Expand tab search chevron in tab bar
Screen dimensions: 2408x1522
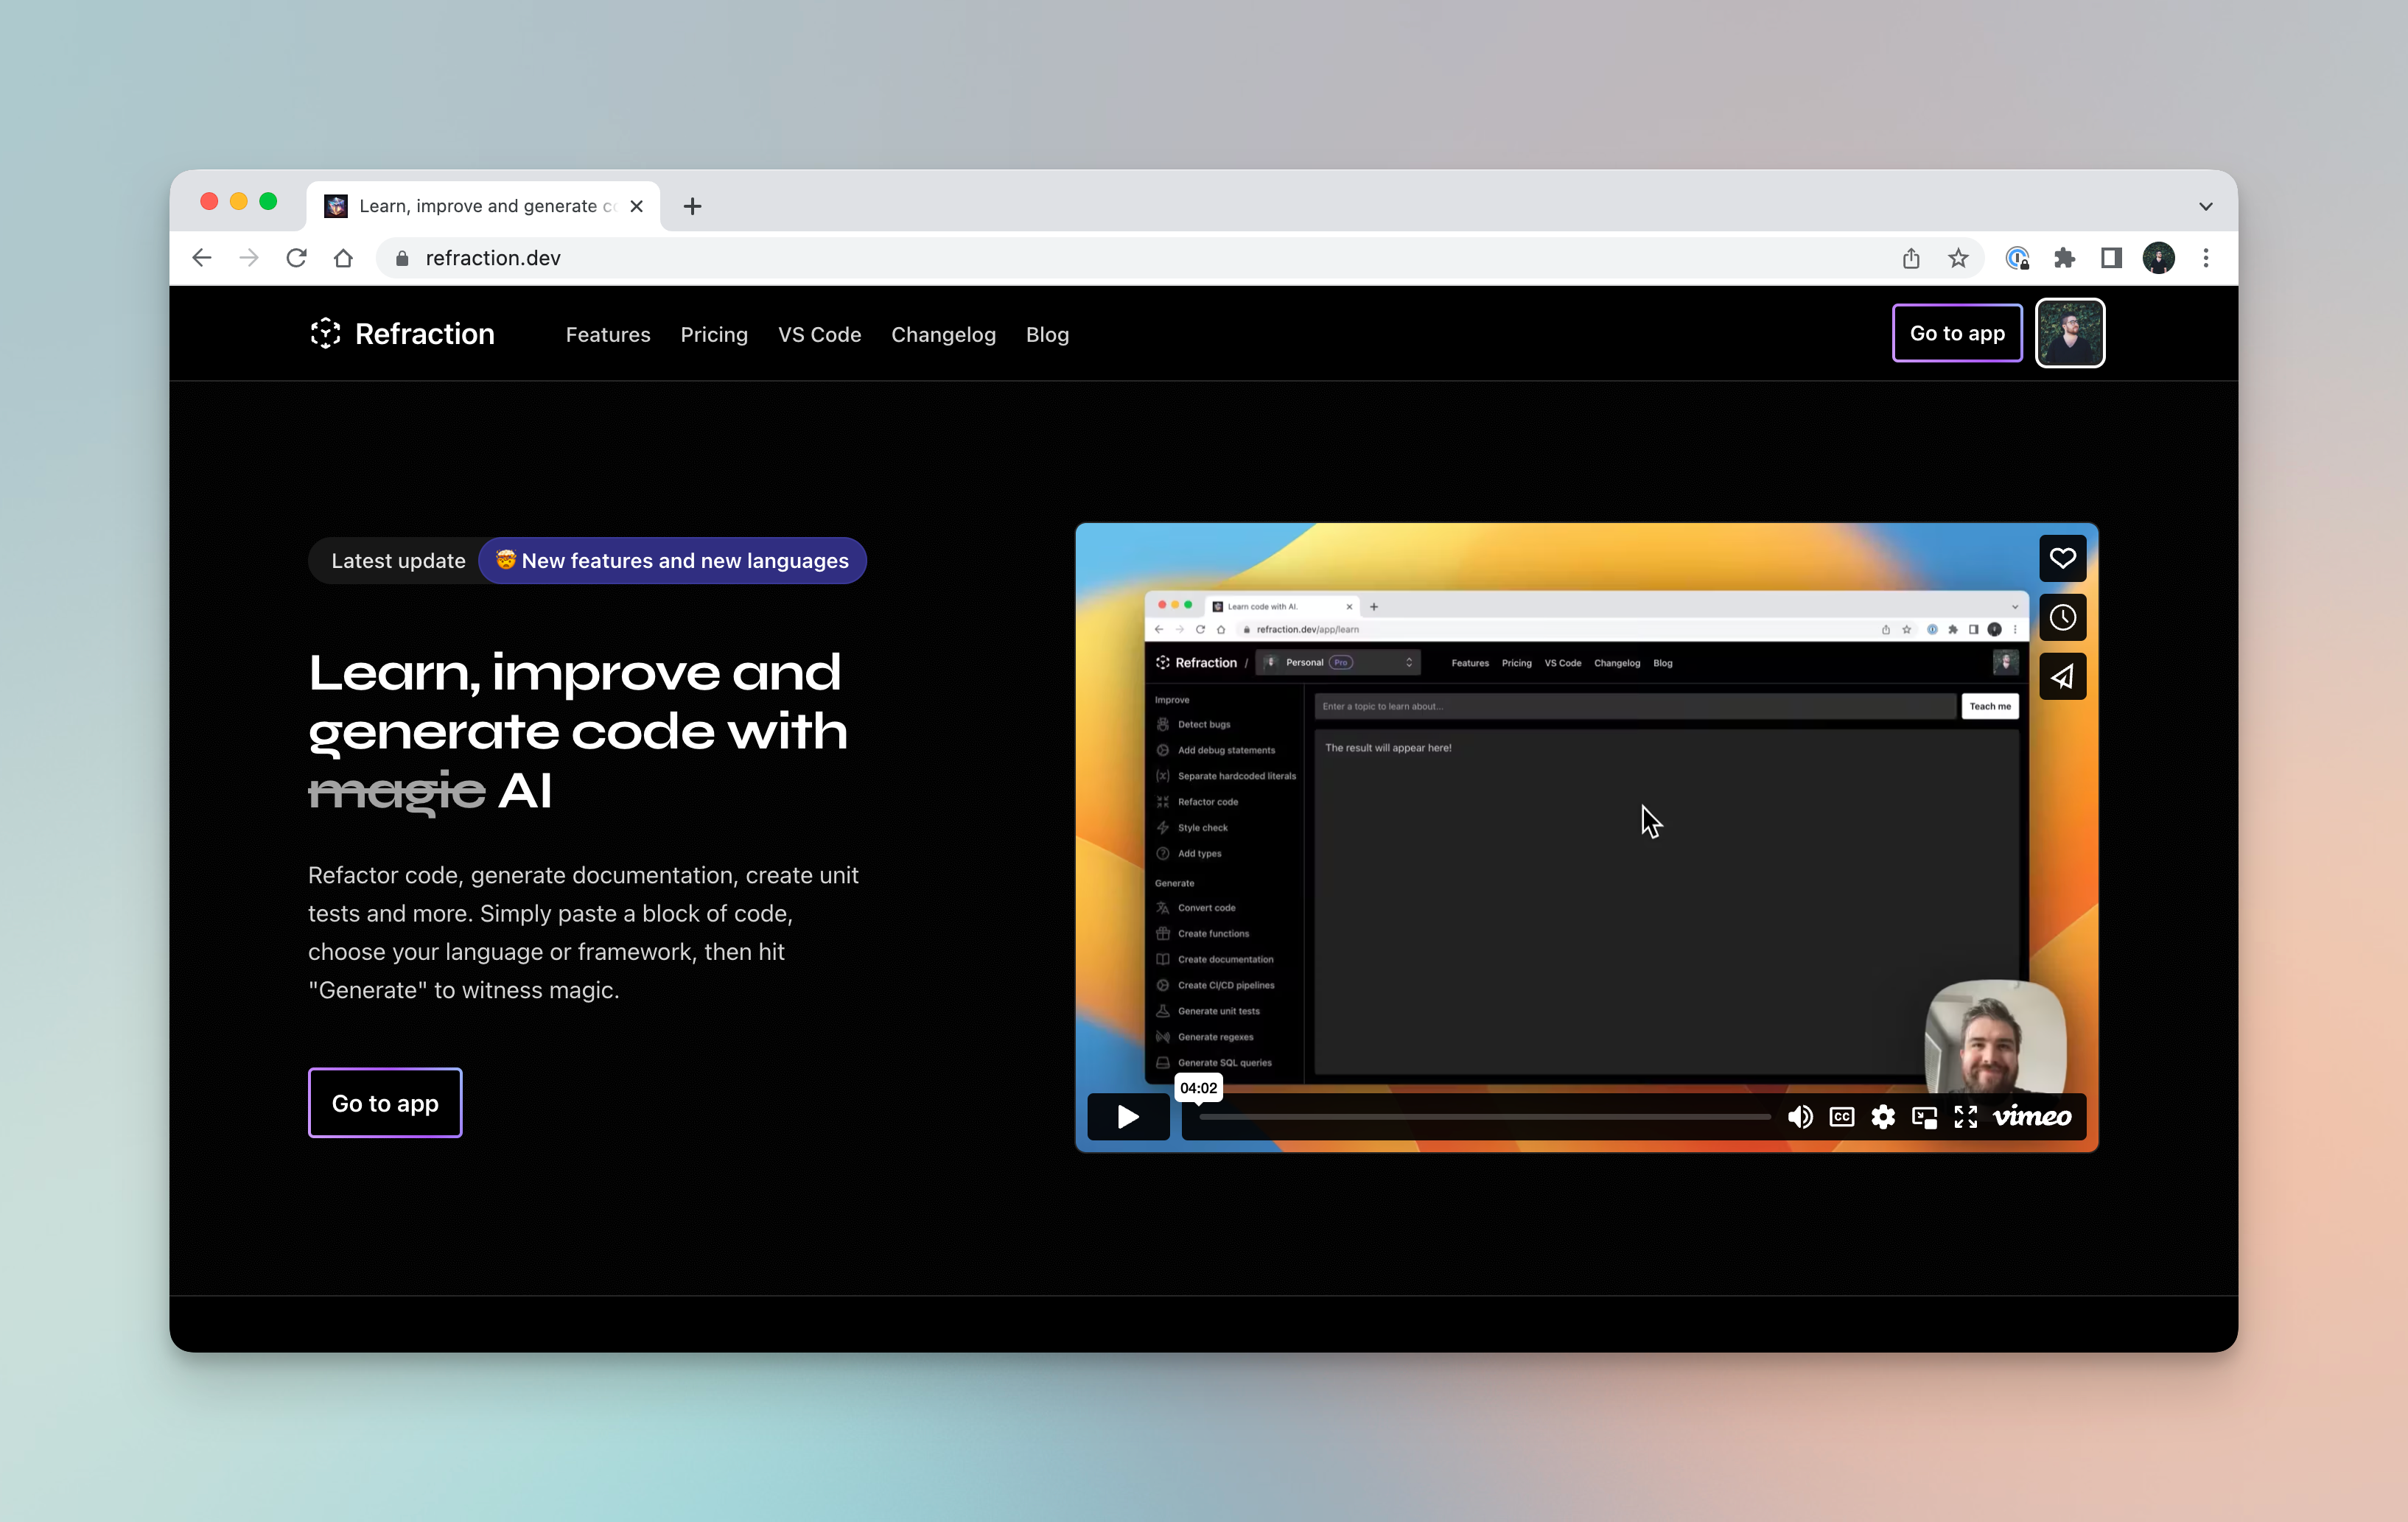tap(2205, 206)
